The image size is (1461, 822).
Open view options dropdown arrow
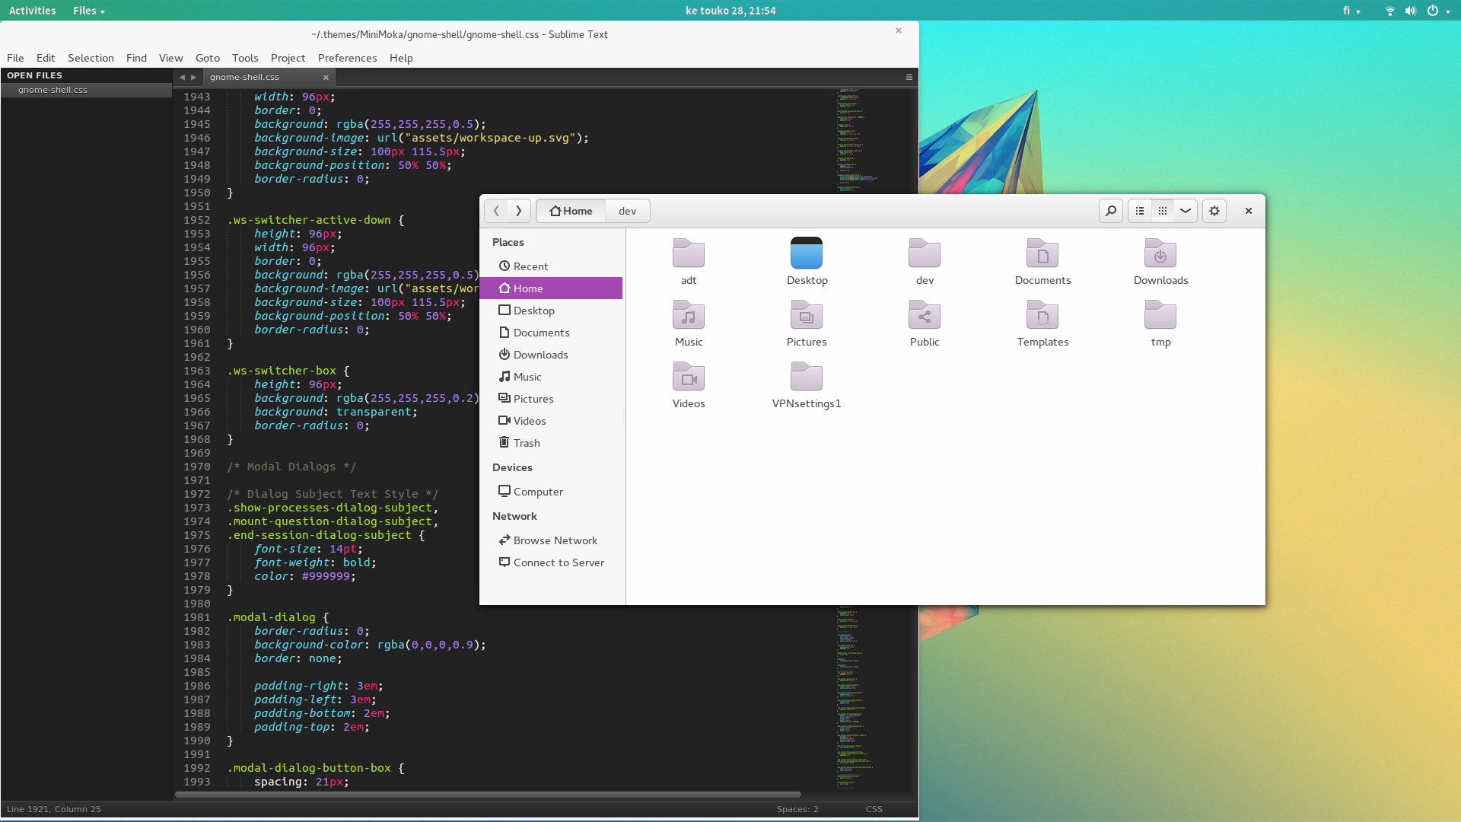click(1186, 211)
